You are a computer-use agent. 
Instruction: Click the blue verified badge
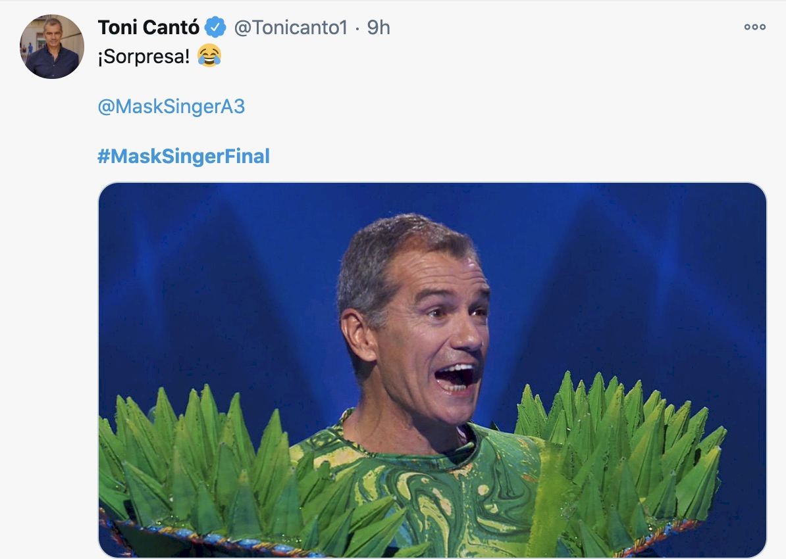coord(215,27)
